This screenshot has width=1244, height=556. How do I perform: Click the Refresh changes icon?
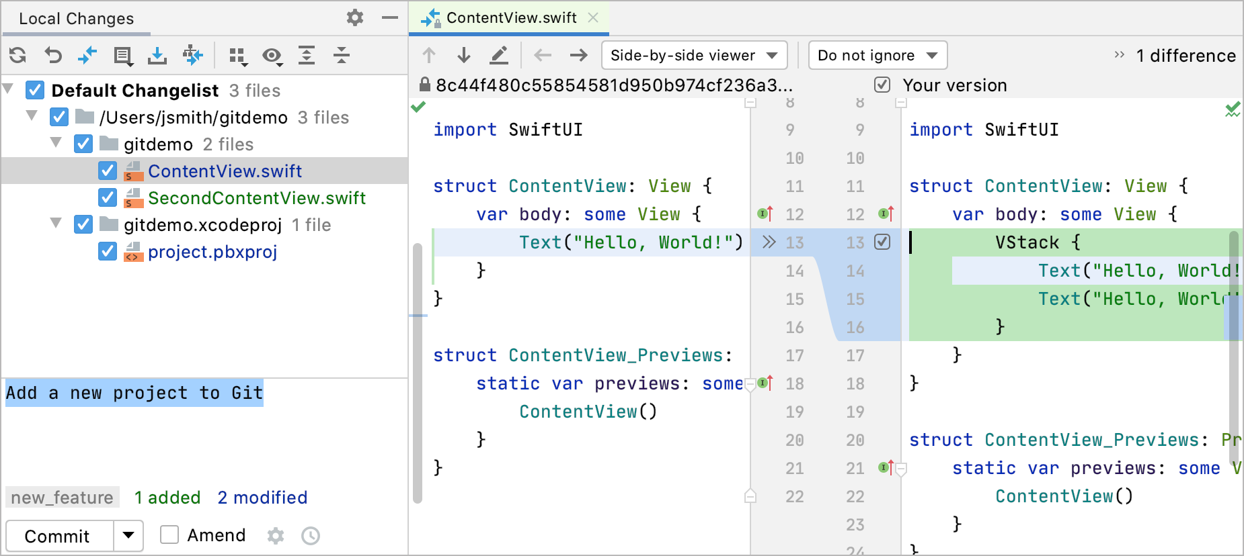click(x=18, y=55)
